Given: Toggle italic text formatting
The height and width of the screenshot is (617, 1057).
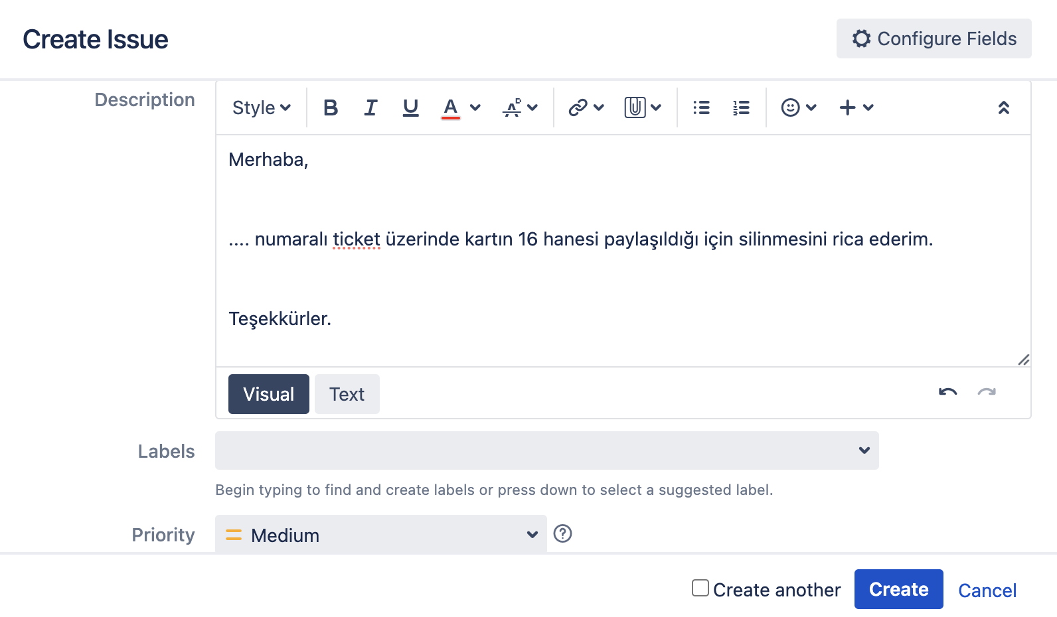Looking at the screenshot, I should [x=370, y=107].
